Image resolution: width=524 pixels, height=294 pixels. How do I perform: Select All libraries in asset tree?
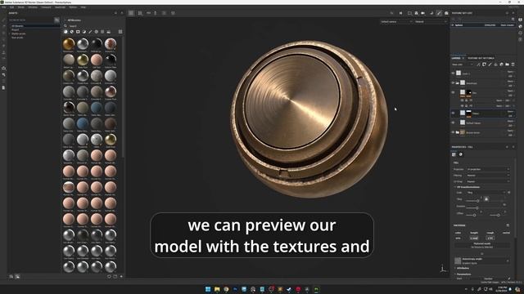pyautogui.click(x=17, y=25)
